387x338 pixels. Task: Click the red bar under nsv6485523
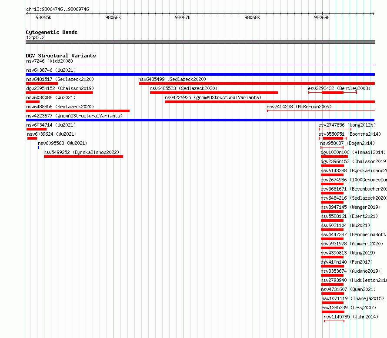click(214, 93)
